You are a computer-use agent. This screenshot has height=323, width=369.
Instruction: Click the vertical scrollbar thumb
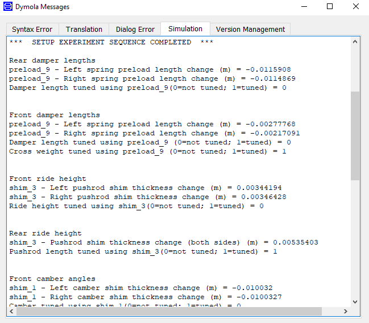(355, 136)
